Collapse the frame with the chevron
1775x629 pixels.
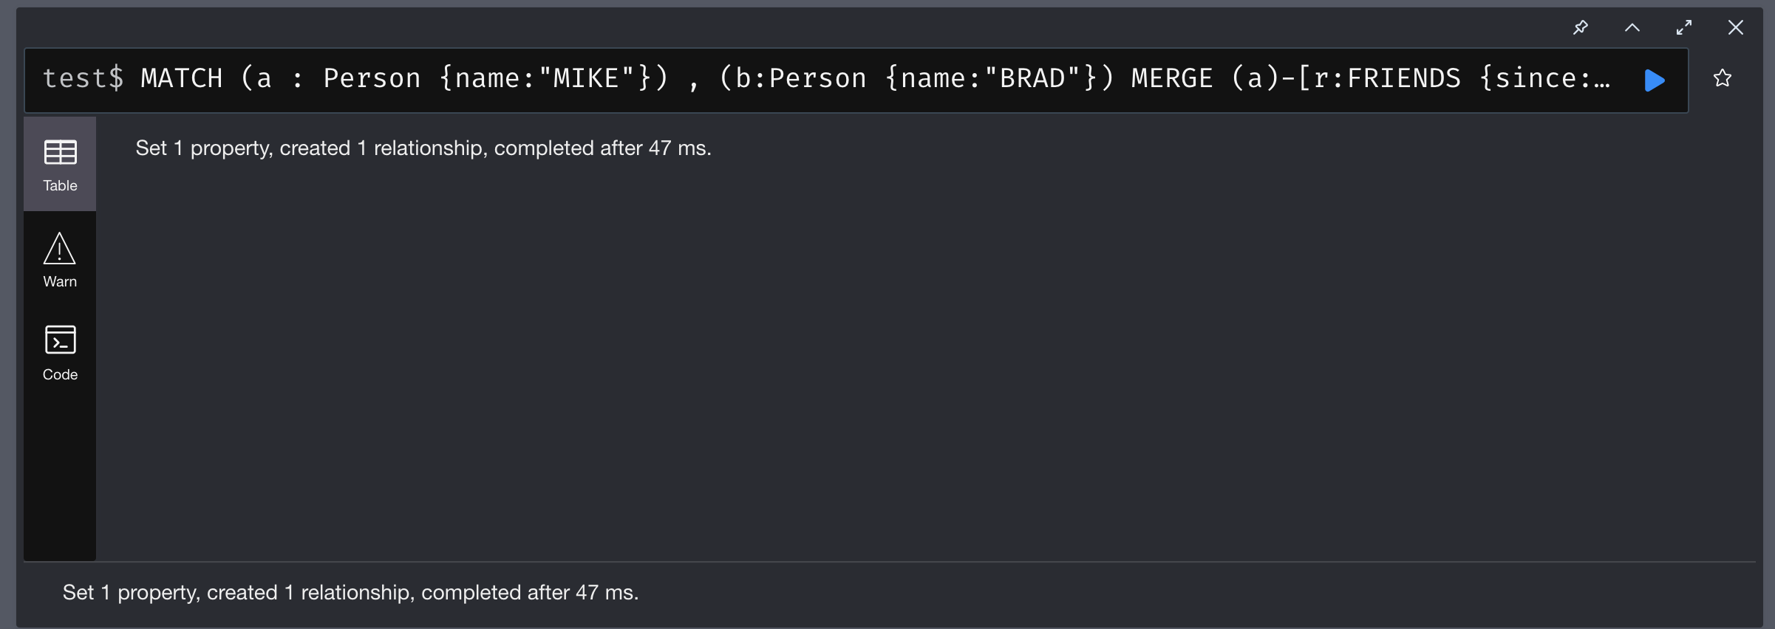tap(1632, 27)
